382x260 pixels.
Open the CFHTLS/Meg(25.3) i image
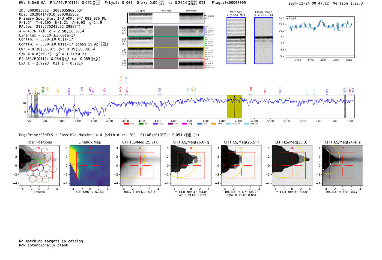click(292, 166)
